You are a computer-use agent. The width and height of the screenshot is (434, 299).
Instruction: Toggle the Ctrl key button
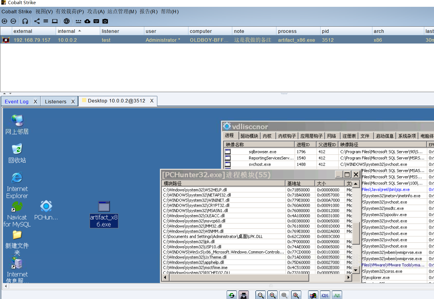(325, 295)
